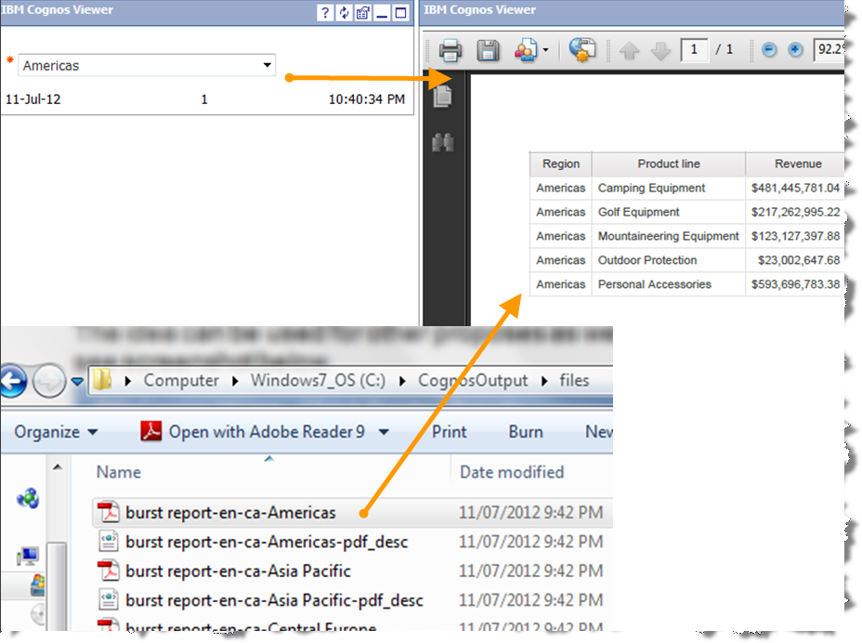Click revenue value $593,696,783.38
The width and height of the screenshot is (862, 643).
[795, 284]
